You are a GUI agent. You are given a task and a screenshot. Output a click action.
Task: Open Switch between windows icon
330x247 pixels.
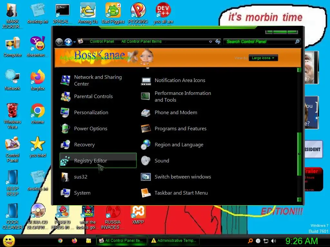146,177
